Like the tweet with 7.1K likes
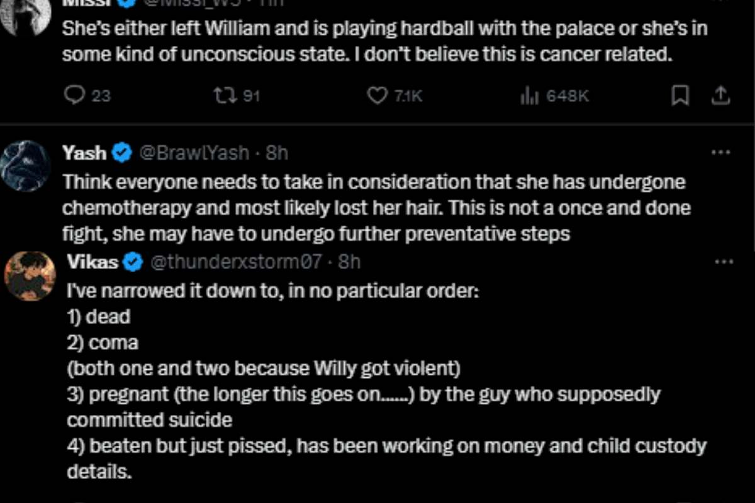This screenshot has height=503, width=755. coord(377,96)
